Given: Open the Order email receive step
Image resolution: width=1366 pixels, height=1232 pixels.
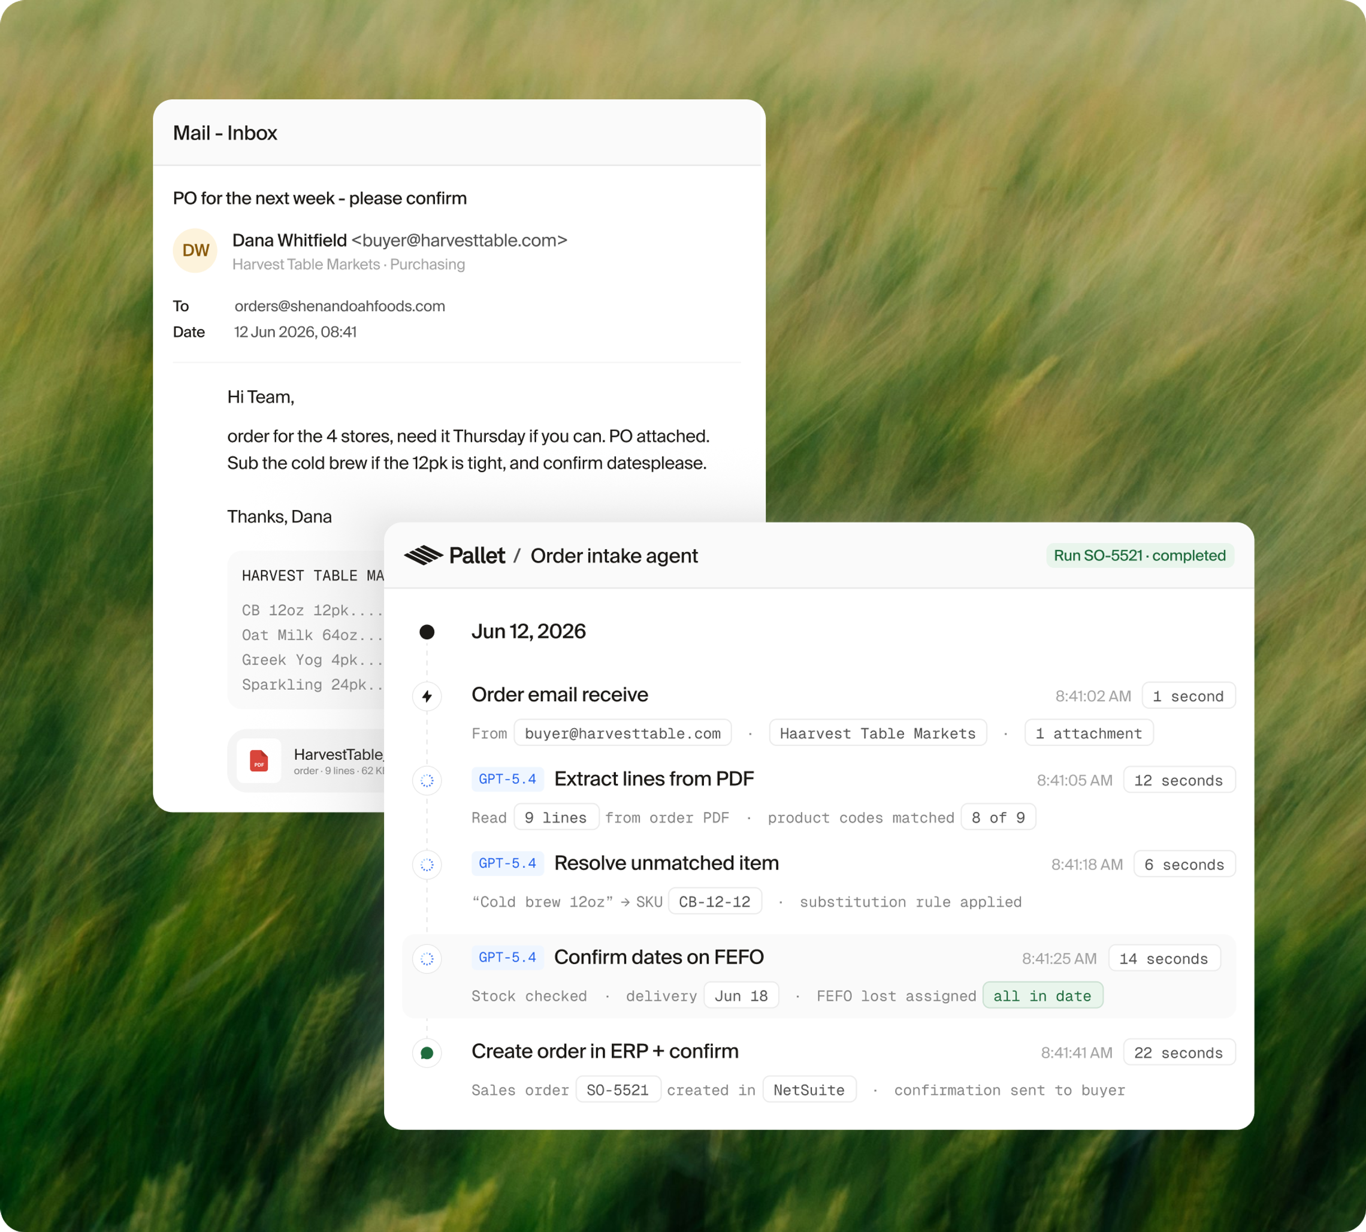Looking at the screenshot, I should [x=560, y=694].
